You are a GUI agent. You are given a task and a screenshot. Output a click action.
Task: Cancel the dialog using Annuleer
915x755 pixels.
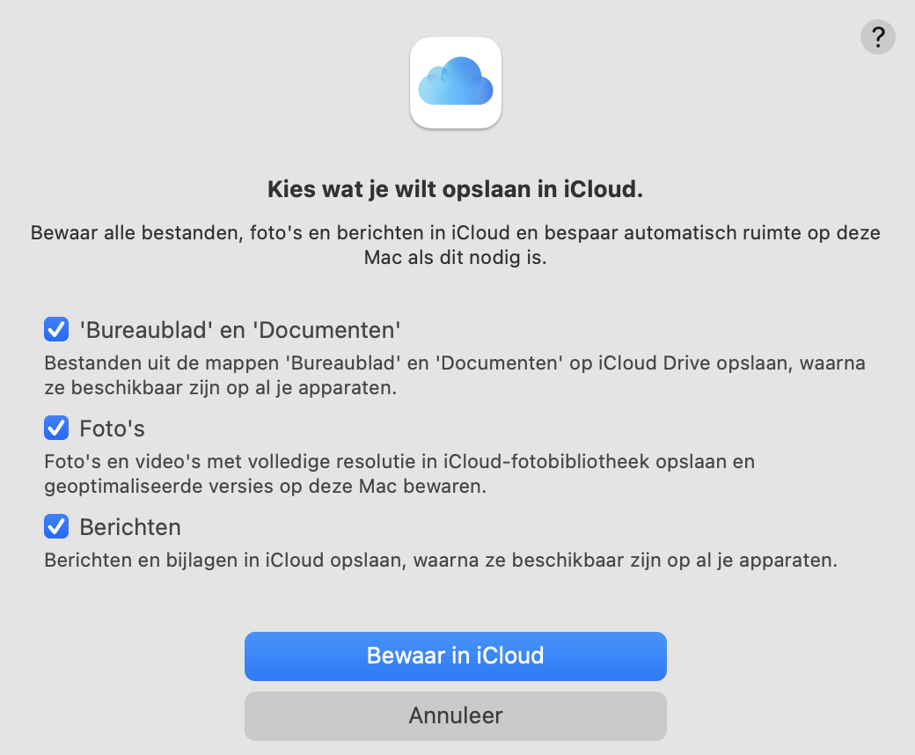tap(456, 716)
